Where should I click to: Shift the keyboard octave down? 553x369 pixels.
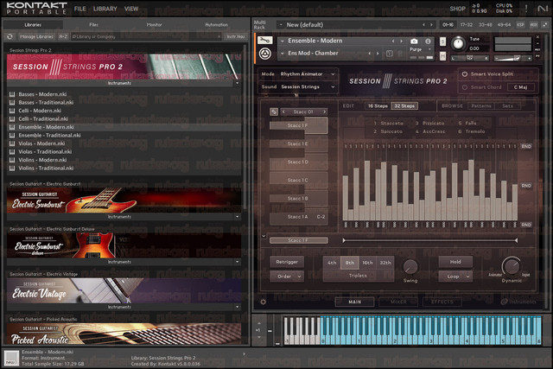pyautogui.click(x=259, y=337)
